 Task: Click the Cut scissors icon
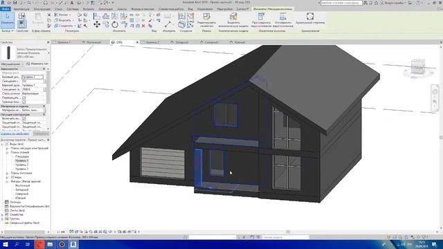[x=49, y=15]
